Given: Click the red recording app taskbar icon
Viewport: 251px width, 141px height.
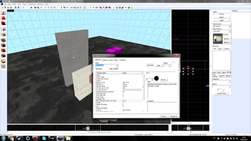Looking at the screenshot, I should [x=36, y=138].
